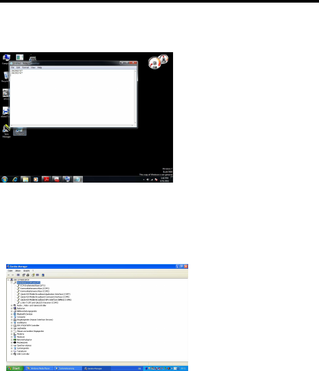Select Mobile Broadband GPS Interface [NMEA] (COM6)

tap(45, 300)
